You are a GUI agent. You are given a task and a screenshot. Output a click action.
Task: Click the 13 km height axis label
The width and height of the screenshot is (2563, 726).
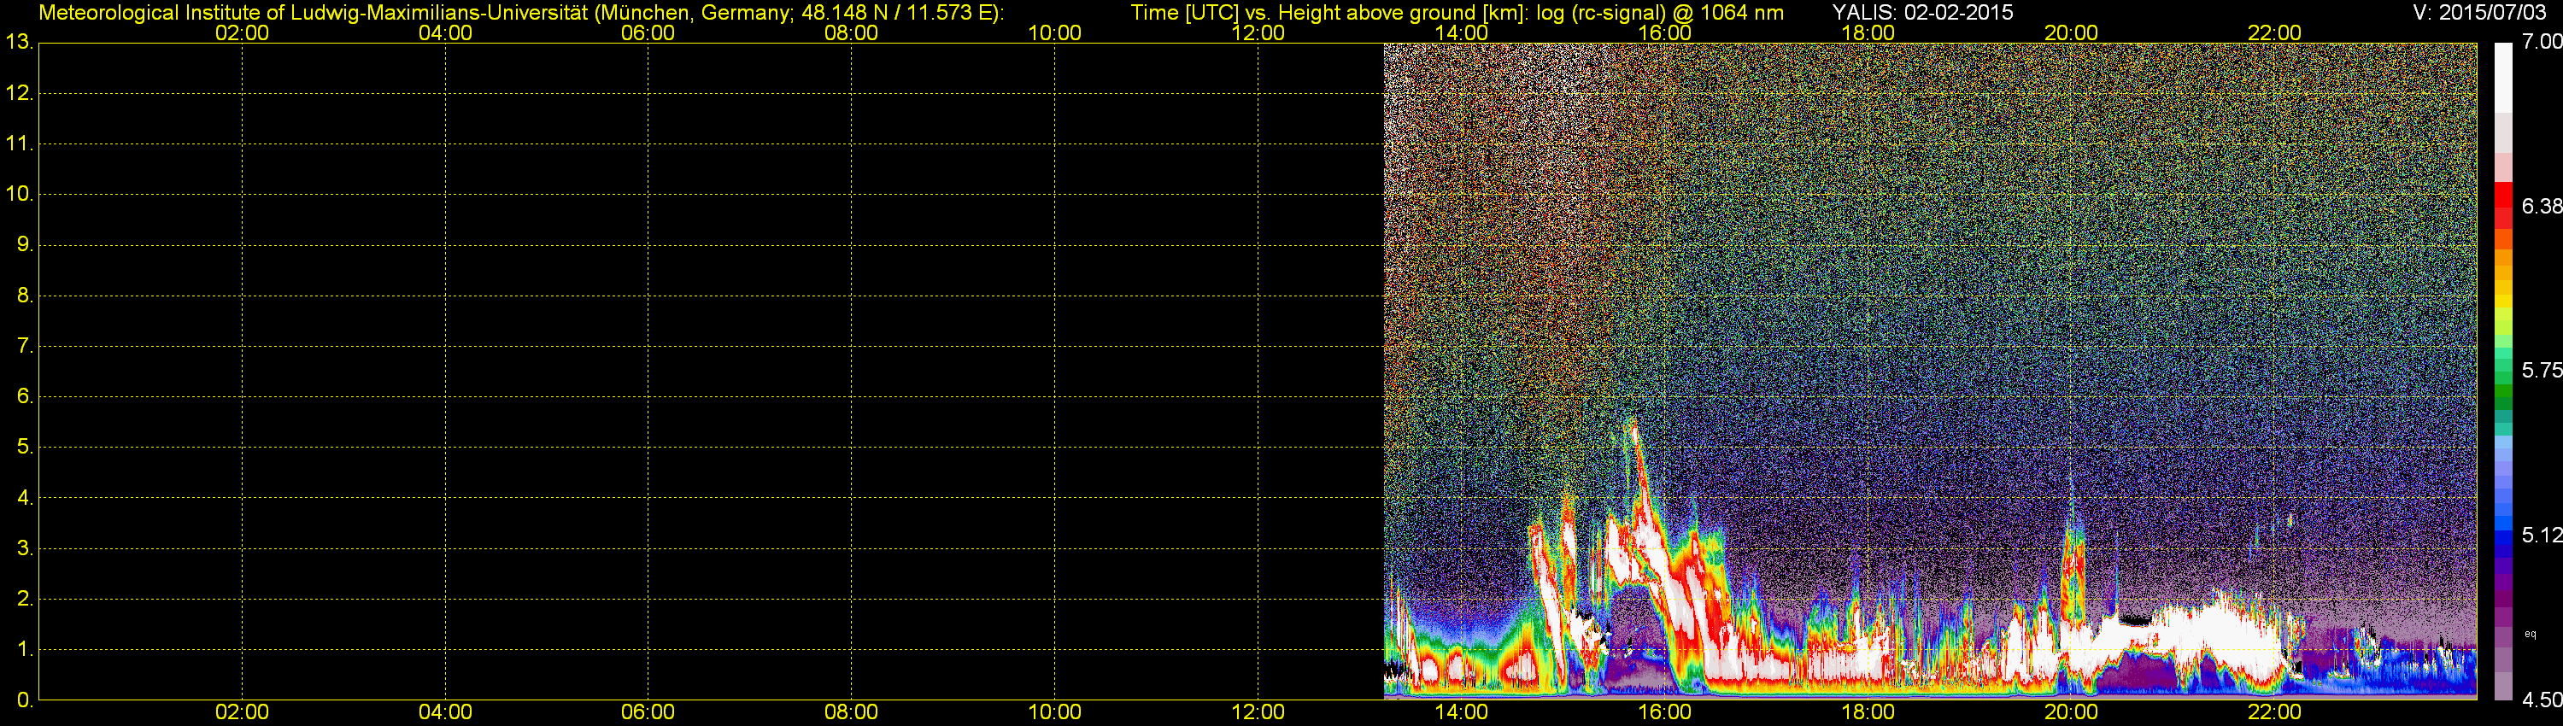click(19, 43)
